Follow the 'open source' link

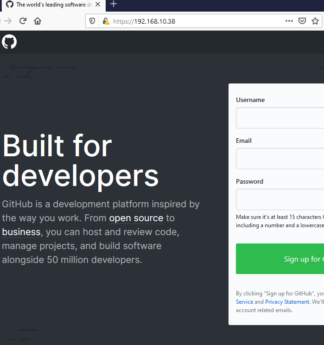(x=136, y=218)
